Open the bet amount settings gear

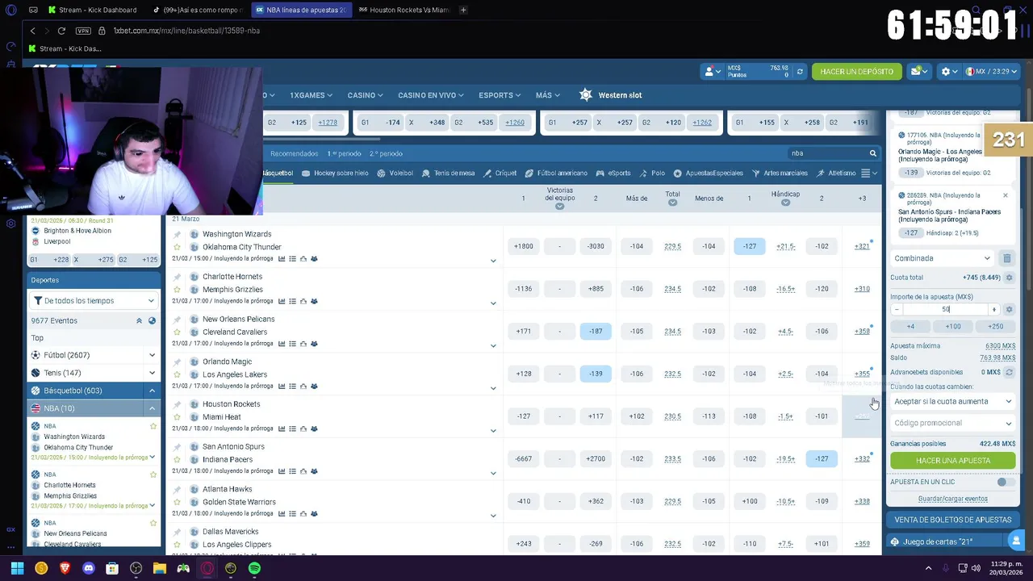click(x=1009, y=309)
